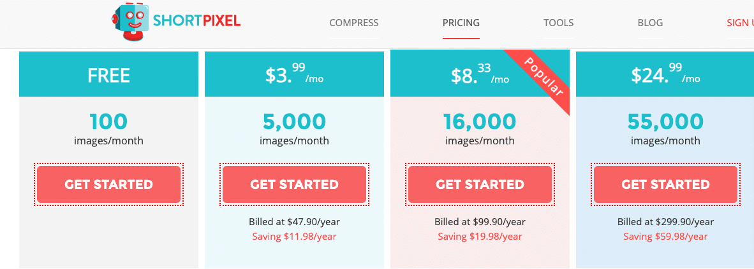
Task: Click the SIGN UP link
Action: click(x=740, y=22)
